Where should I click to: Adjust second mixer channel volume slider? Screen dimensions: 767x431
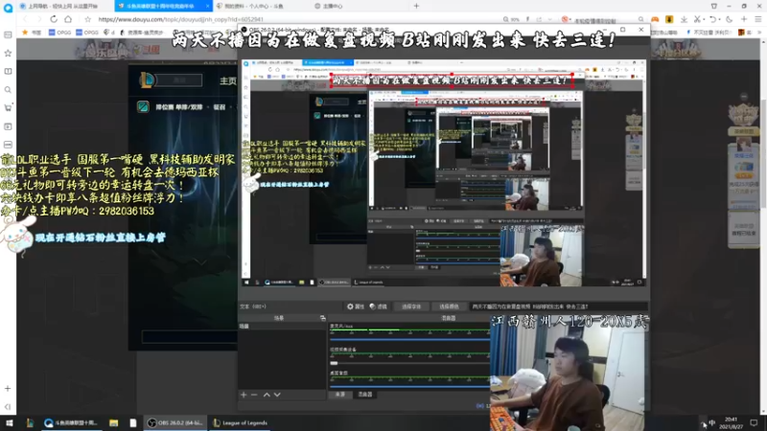point(410,363)
